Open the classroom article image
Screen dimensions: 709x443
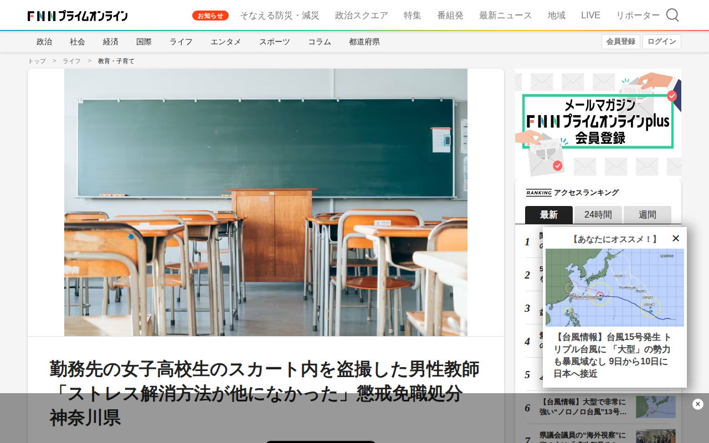[x=266, y=202]
